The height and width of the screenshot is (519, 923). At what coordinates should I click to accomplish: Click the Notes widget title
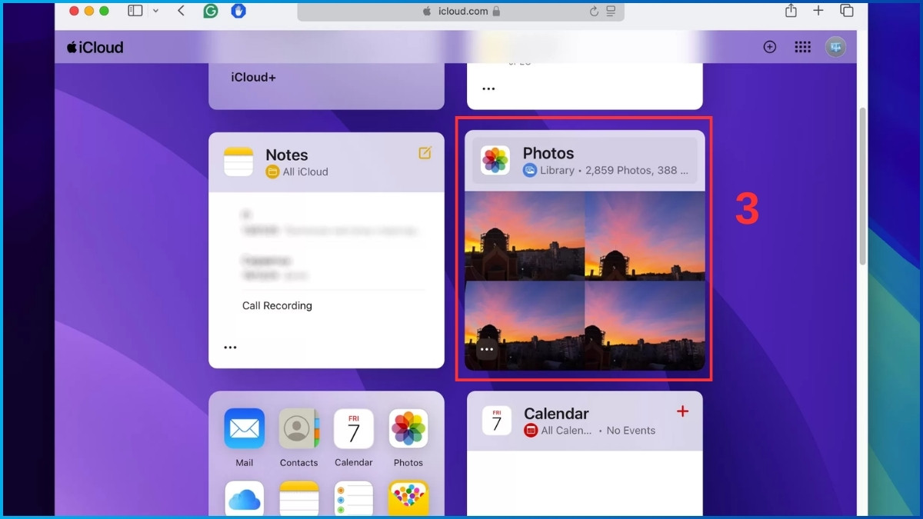[x=286, y=155]
